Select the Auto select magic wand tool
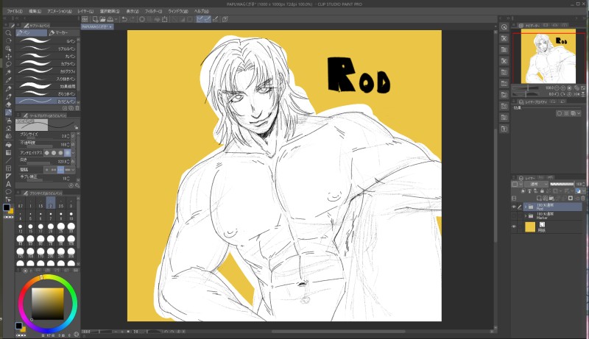This screenshot has width=589, height=339. (x=8, y=72)
